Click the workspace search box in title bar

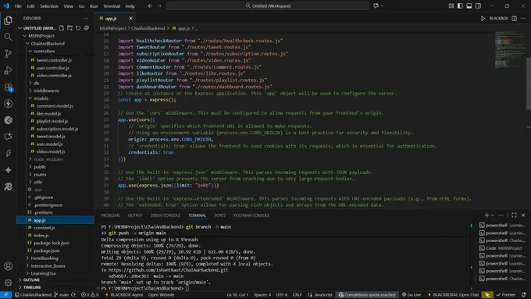click(268, 5)
